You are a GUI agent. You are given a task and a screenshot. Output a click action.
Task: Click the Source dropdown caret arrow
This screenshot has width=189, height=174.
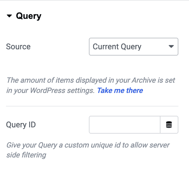[171, 47]
